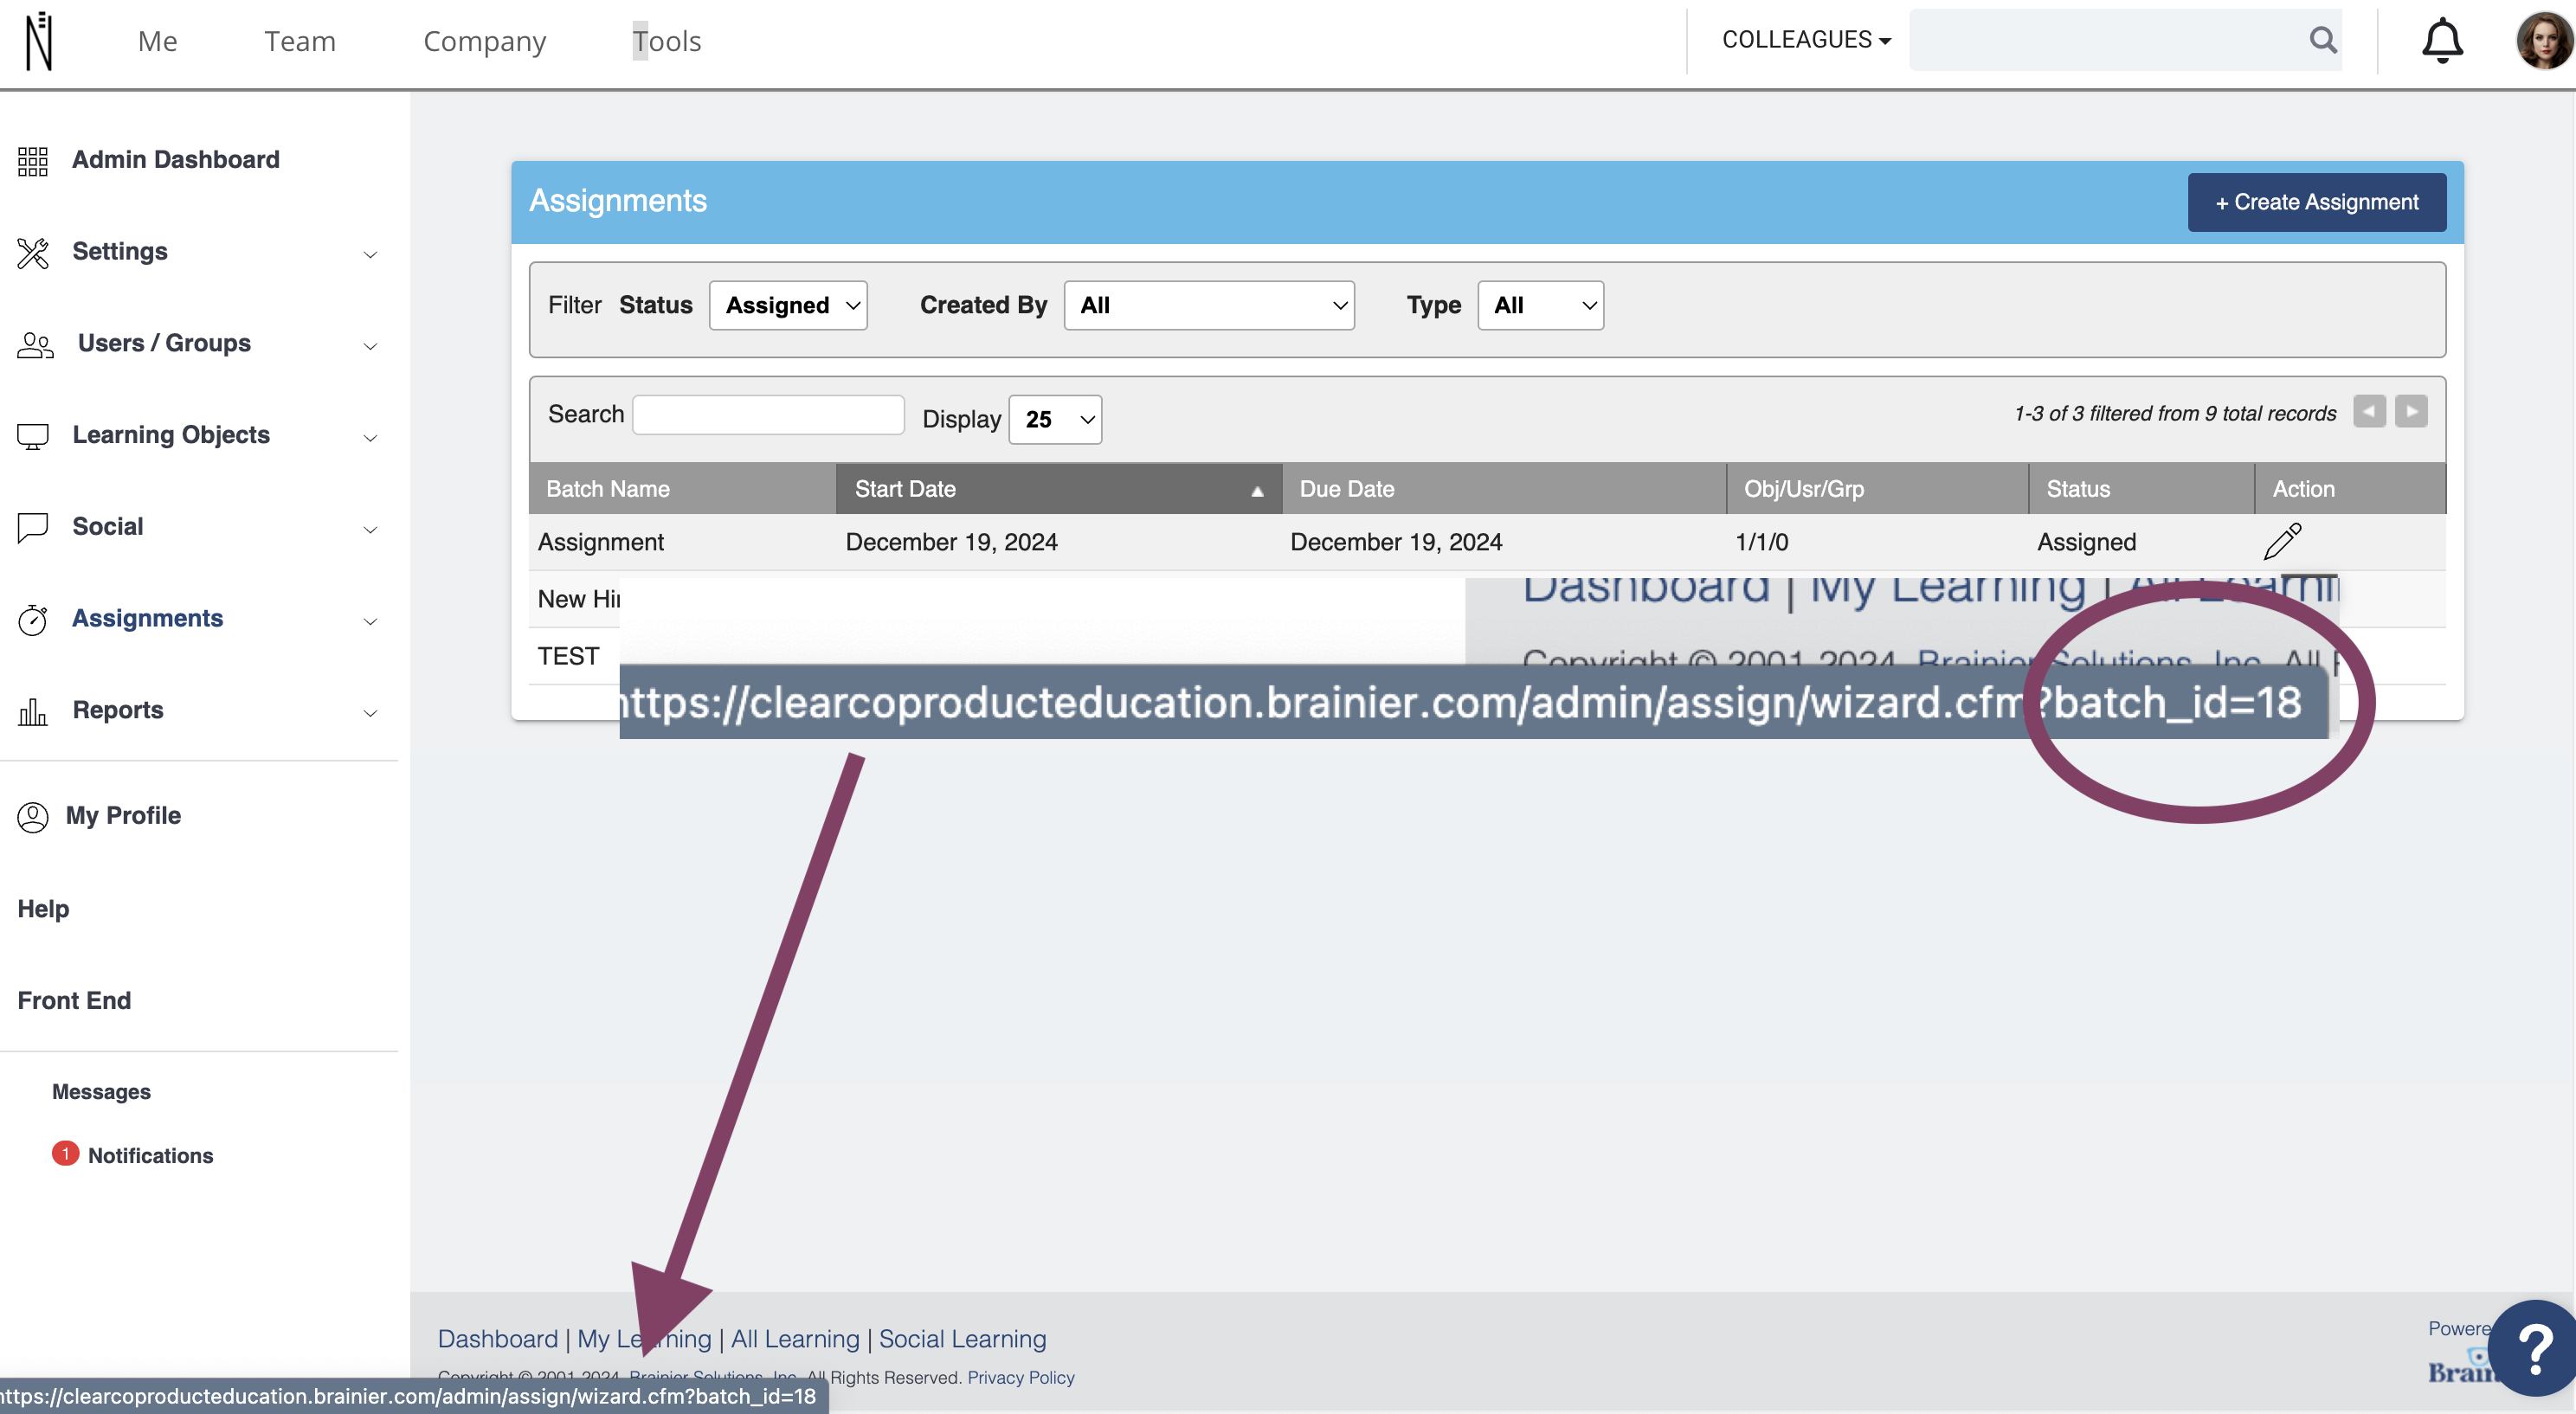Click the N company logo
The image size is (2576, 1414).
click(x=39, y=41)
